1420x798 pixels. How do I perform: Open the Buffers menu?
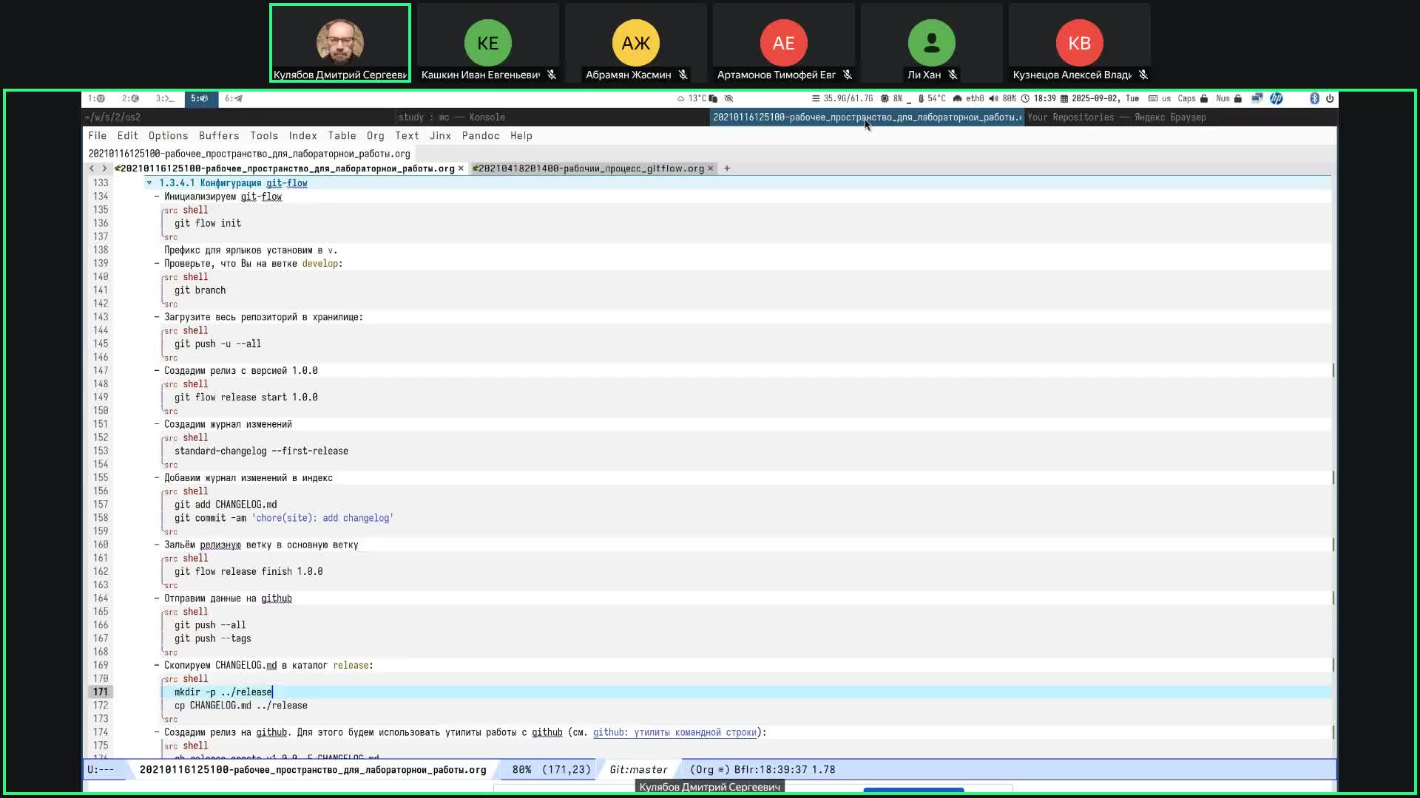(x=219, y=136)
